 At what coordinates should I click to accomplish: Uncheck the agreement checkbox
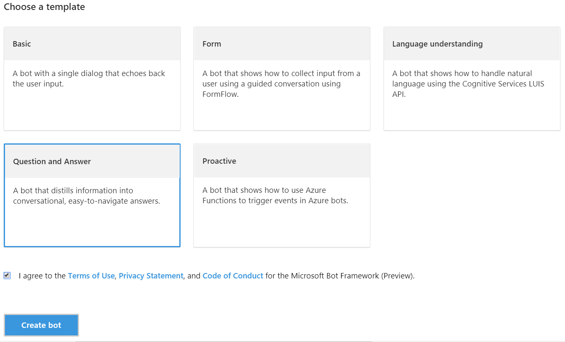click(x=7, y=276)
